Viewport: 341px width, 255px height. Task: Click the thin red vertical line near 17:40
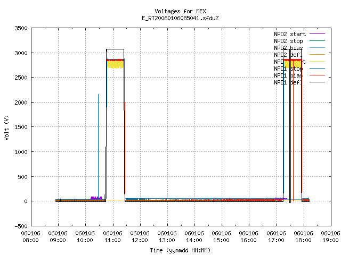click(294, 130)
